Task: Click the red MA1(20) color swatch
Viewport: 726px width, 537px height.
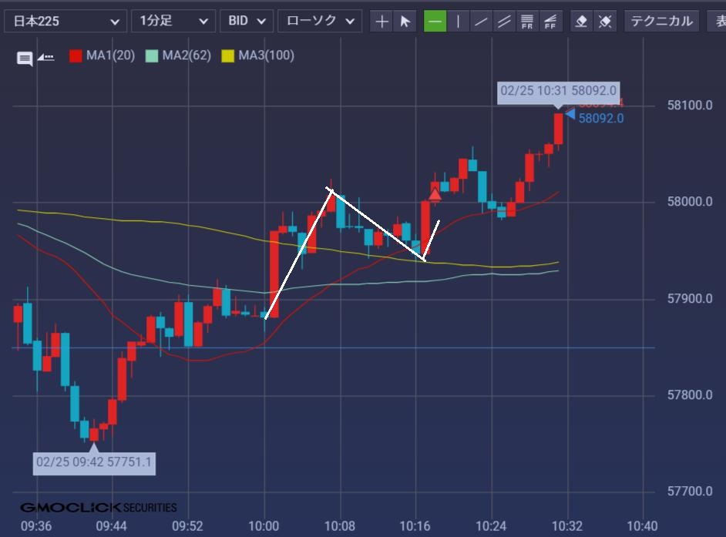Action: click(76, 55)
